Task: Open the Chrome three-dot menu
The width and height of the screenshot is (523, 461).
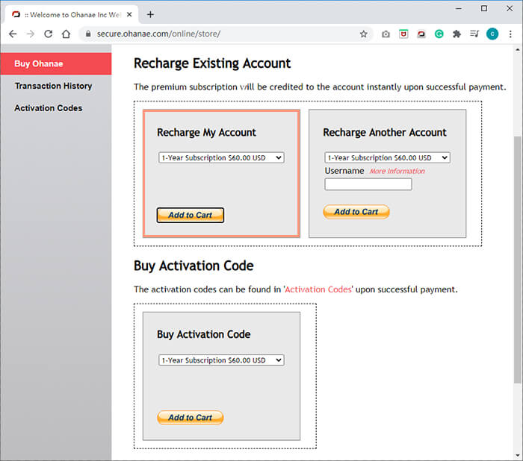Action: (x=511, y=34)
